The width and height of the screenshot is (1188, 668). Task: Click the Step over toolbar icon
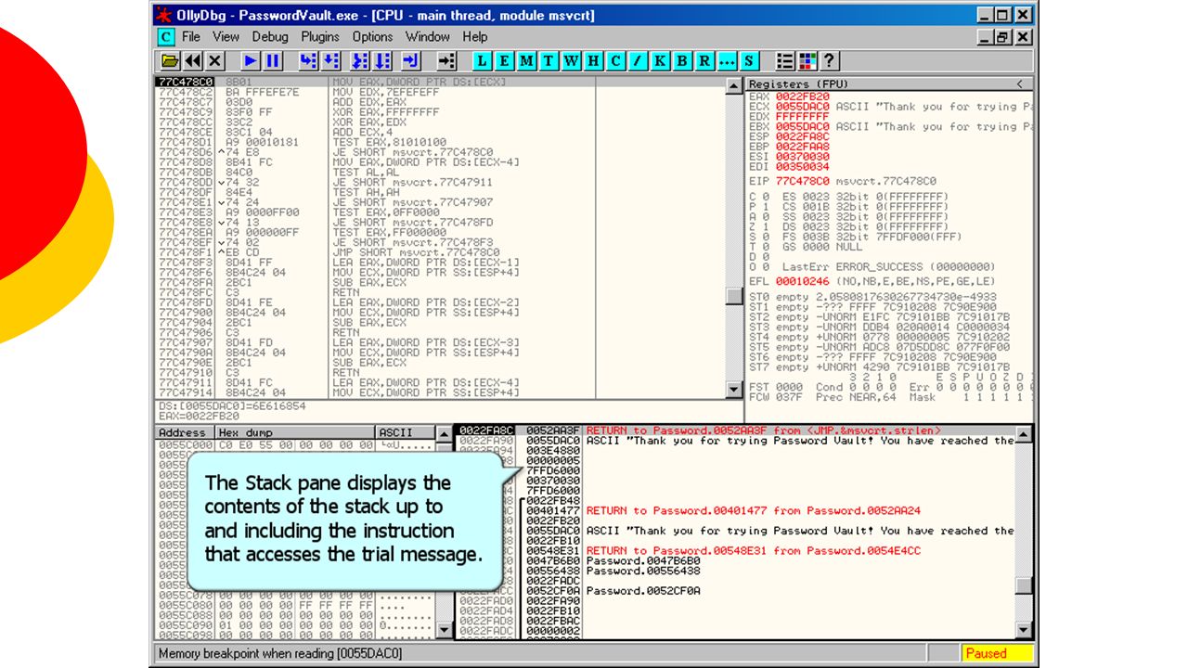point(331,61)
